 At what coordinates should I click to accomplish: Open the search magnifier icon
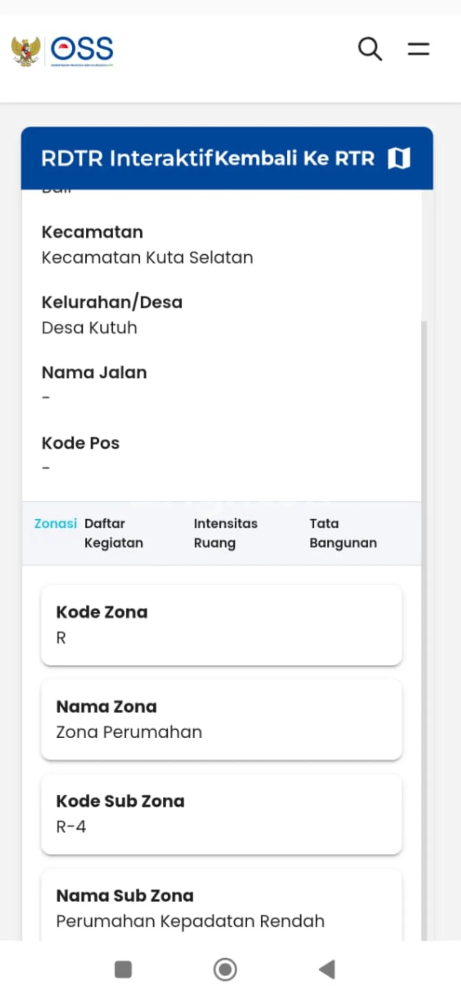(370, 49)
